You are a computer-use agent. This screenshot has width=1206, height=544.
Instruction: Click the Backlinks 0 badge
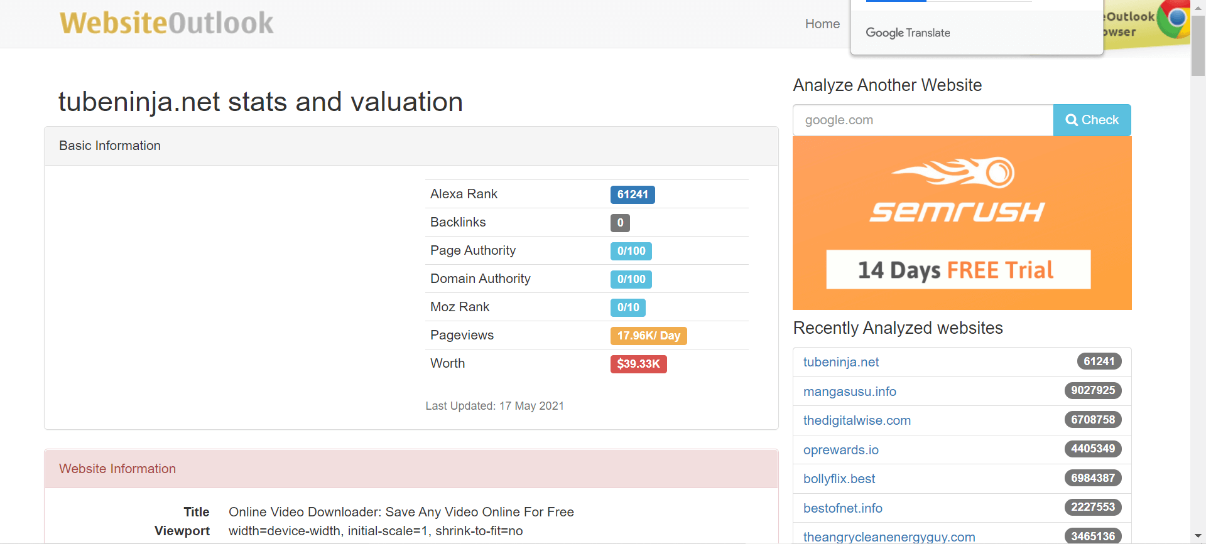click(620, 223)
